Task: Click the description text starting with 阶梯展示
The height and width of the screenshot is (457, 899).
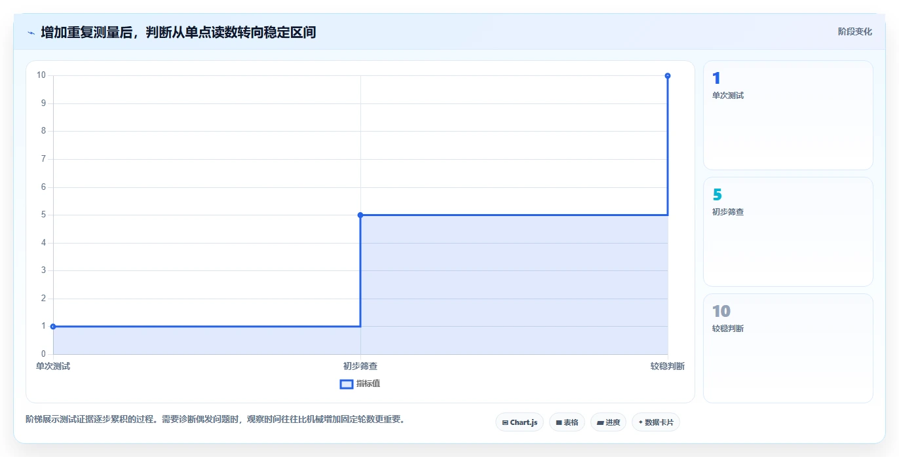Action: pos(217,419)
